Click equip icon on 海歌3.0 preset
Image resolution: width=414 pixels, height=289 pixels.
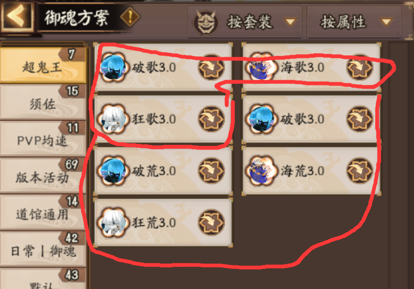(360, 68)
